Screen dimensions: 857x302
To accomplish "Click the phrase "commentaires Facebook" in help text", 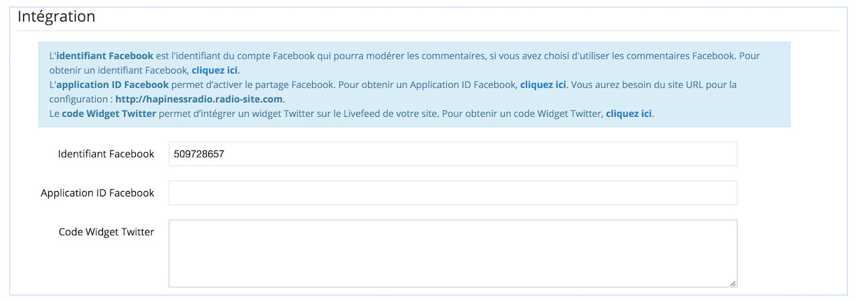I will pos(678,56).
